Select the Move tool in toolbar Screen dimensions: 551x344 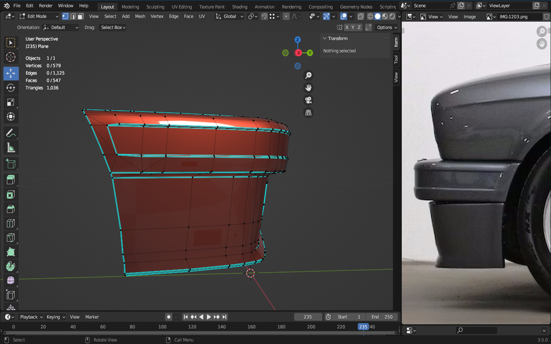click(11, 73)
